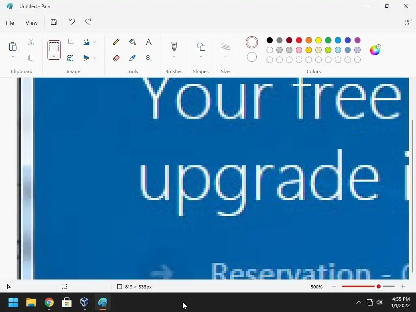Show hidden system tray icons
Screen dimensions: 416x312
pos(359,302)
